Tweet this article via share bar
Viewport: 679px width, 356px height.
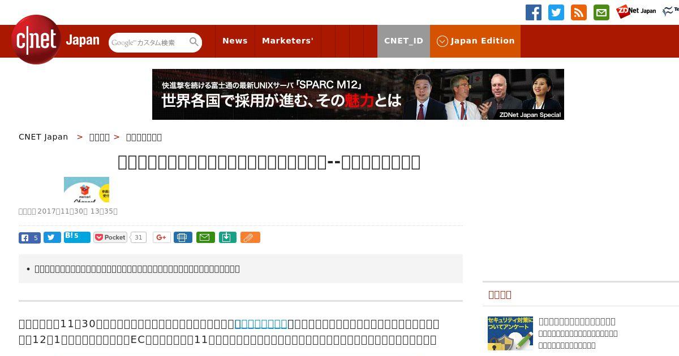point(52,237)
